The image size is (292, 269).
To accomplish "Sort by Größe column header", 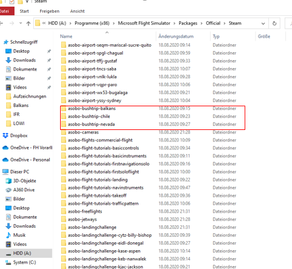I will (x=264, y=36).
